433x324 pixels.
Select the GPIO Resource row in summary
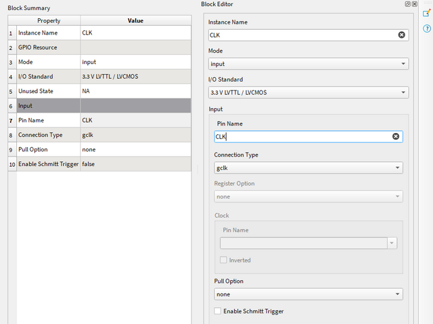click(47, 48)
